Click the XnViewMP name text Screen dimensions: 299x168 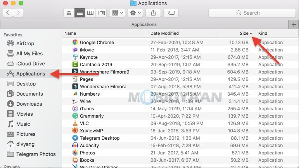click(92, 131)
